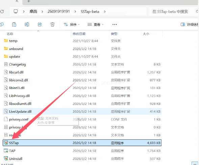Sort by 修改日期 column header
The image size is (199, 165).
click(x=79, y=34)
